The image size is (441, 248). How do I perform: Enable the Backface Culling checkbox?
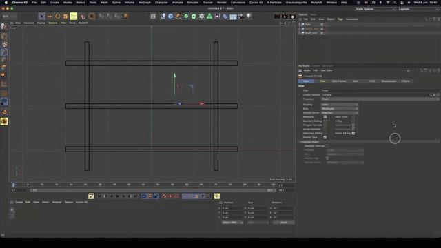coord(325,121)
